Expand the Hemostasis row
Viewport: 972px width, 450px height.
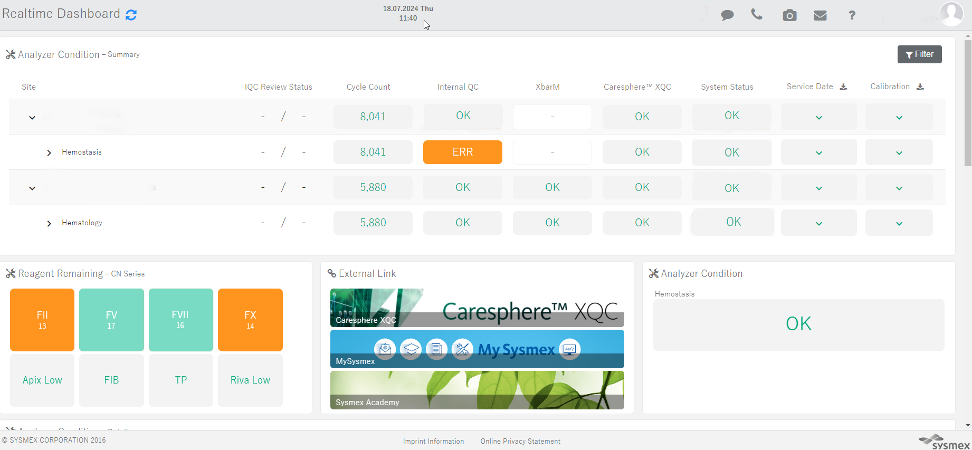click(49, 152)
